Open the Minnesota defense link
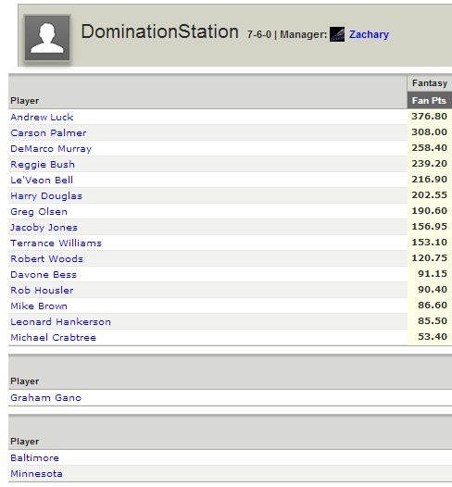 (x=36, y=474)
